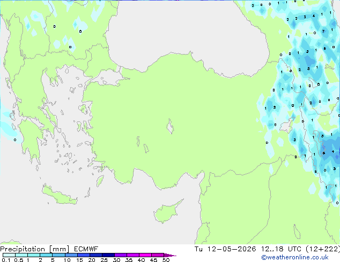The width and height of the screenshot is (340, 262).
Task: Click the legend value label '10'
Action: click(67, 260)
